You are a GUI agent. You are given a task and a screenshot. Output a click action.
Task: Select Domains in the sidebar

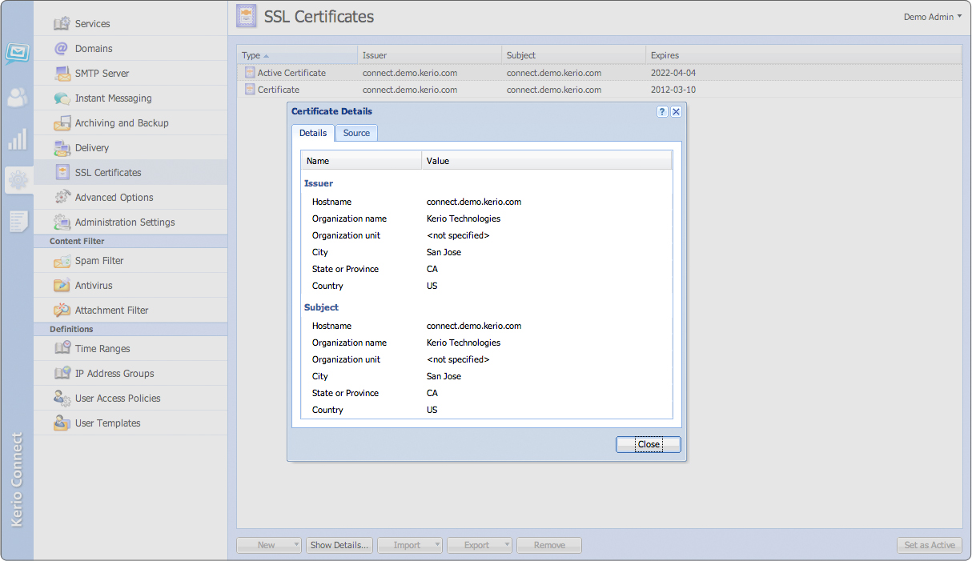pos(131,49)
